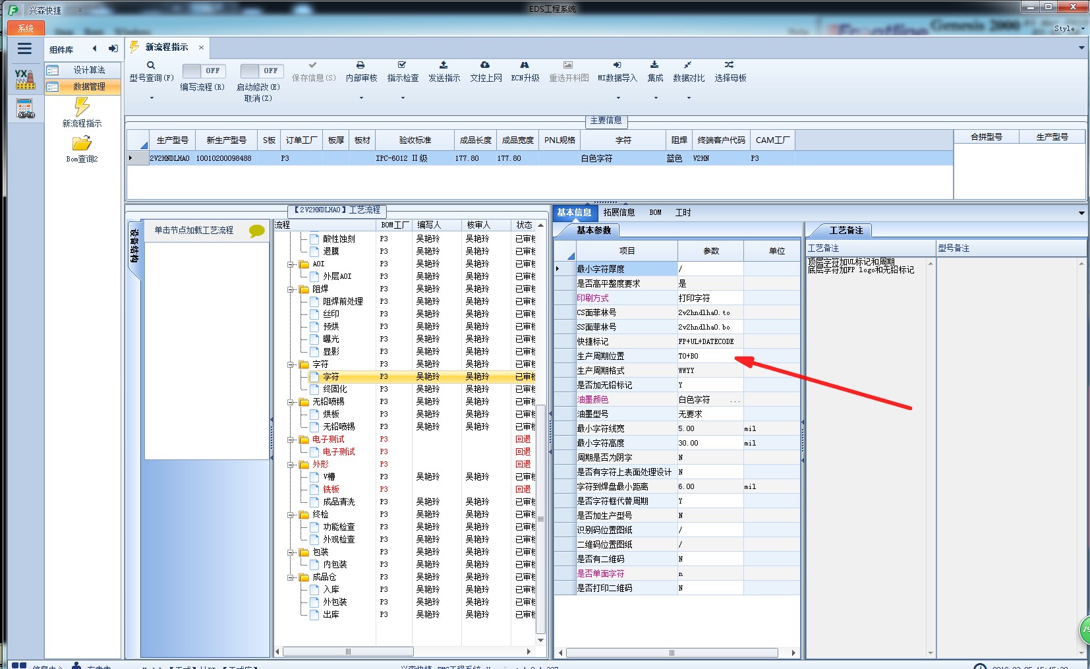Open Style dropdown in title bar

1068,28
